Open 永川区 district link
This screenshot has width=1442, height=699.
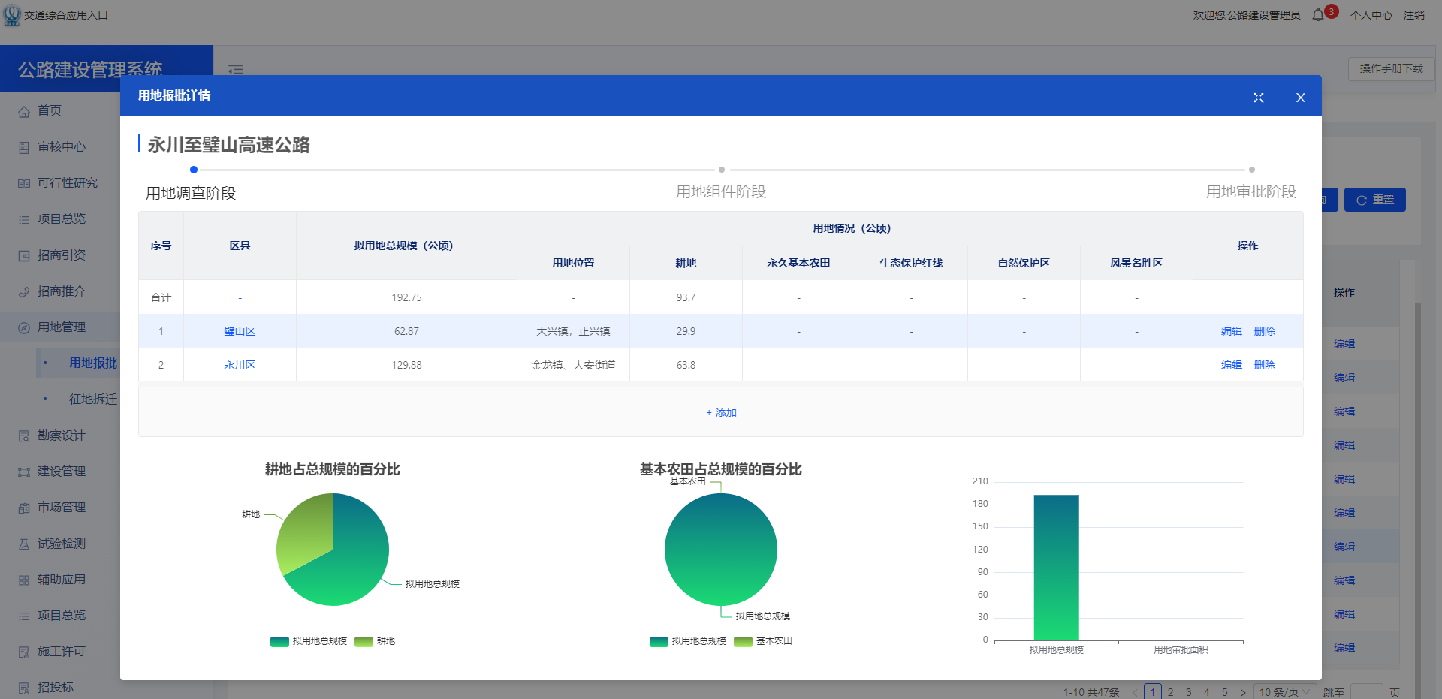tap(240, 365)
